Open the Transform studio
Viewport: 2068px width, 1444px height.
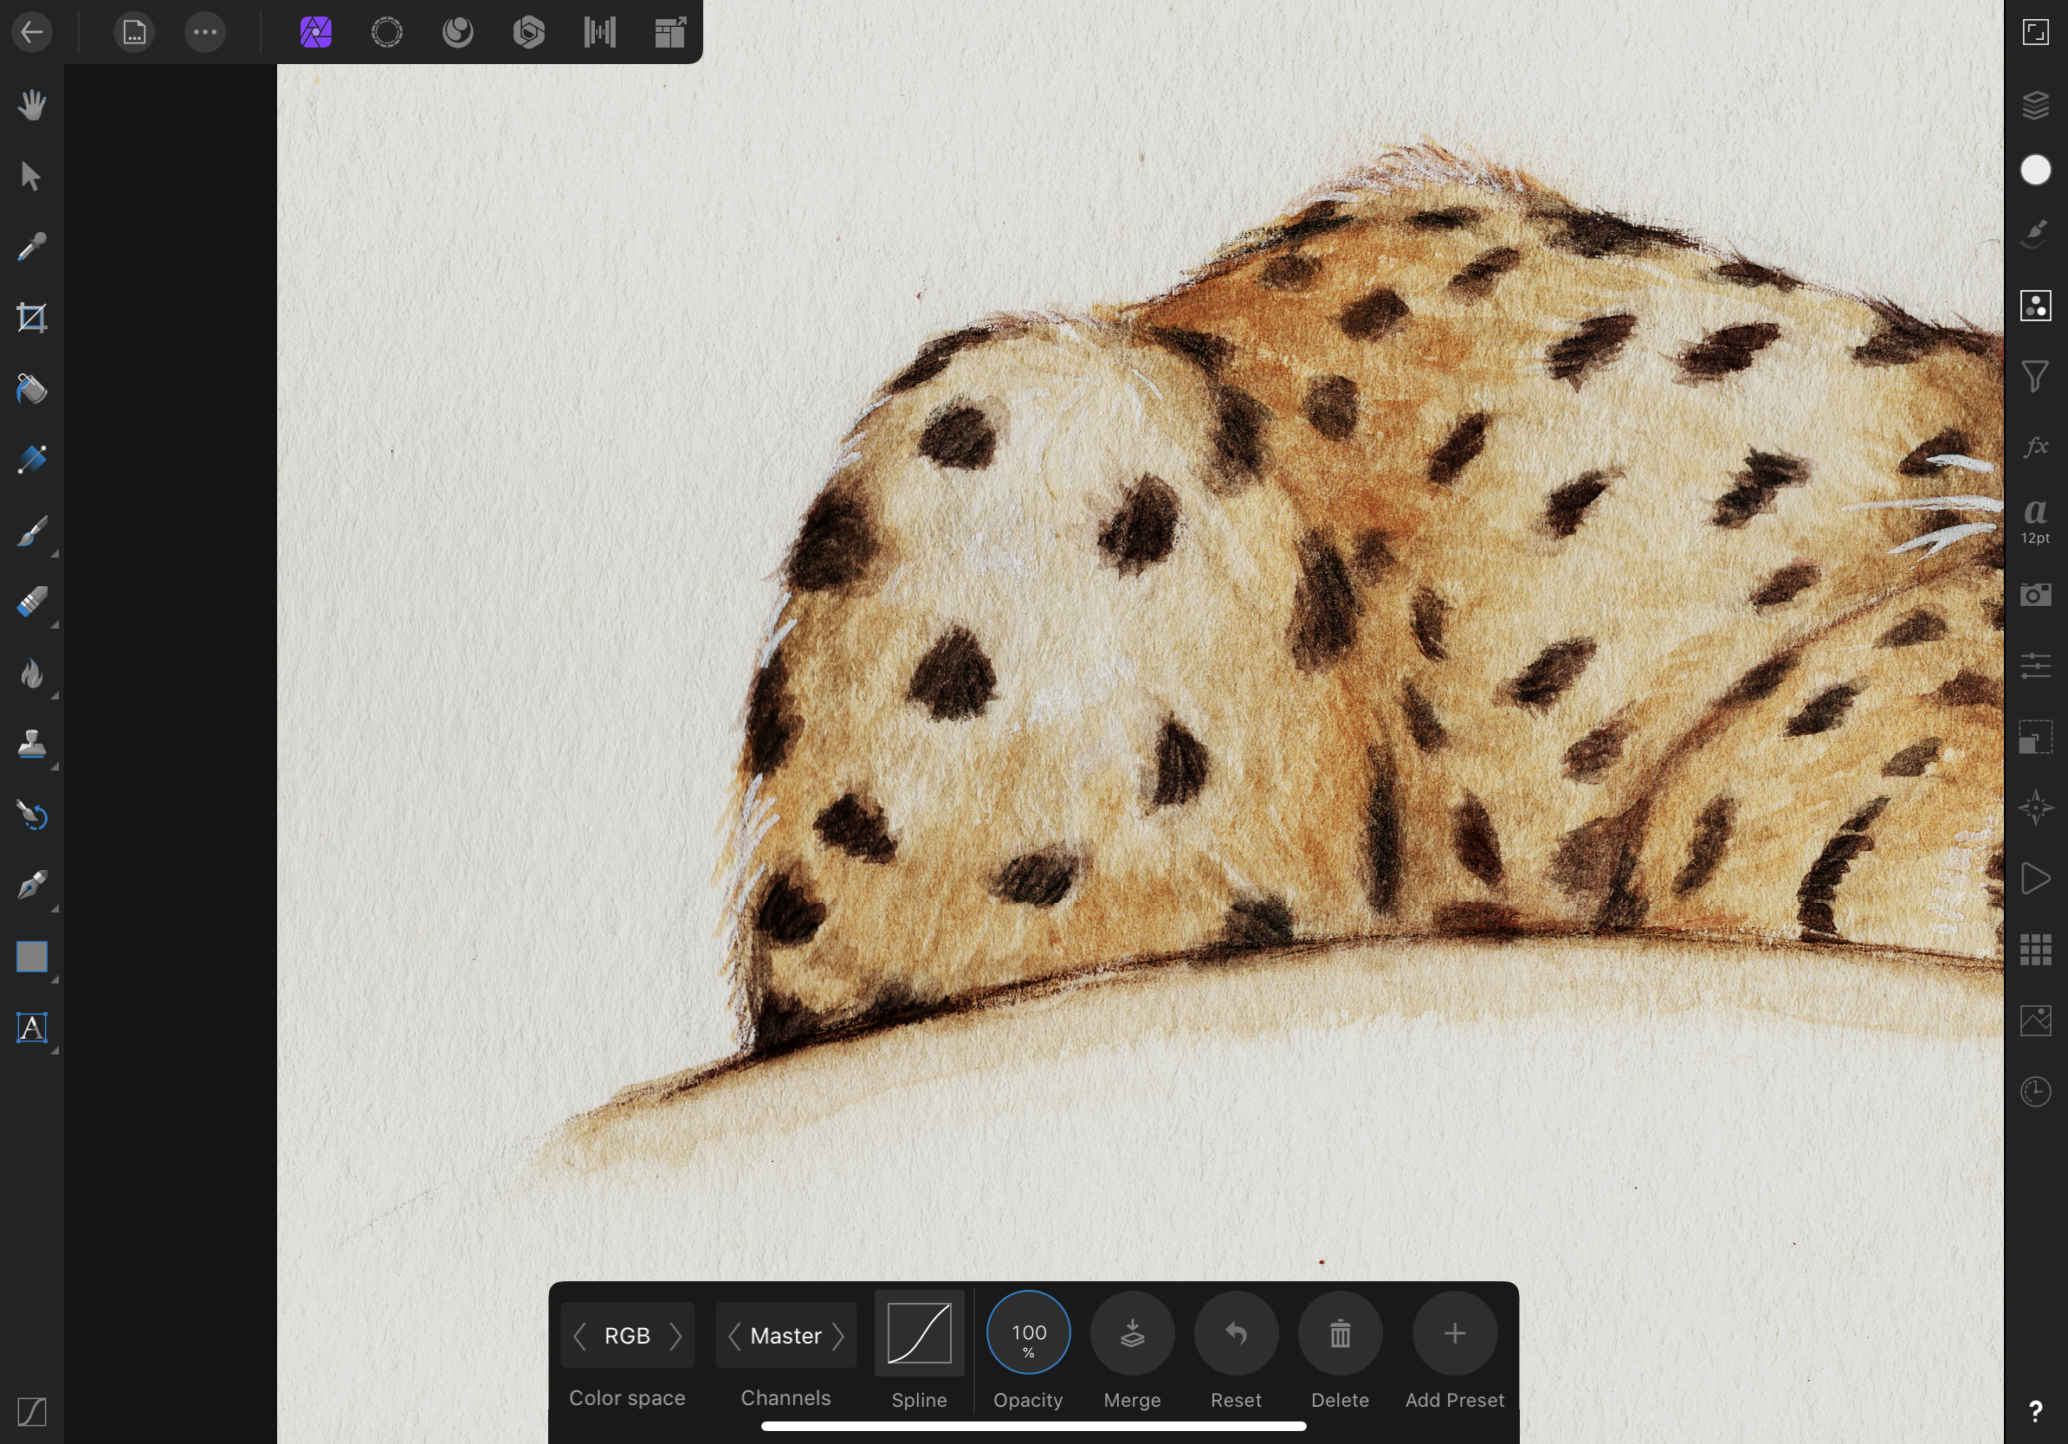coord(2036,738)
